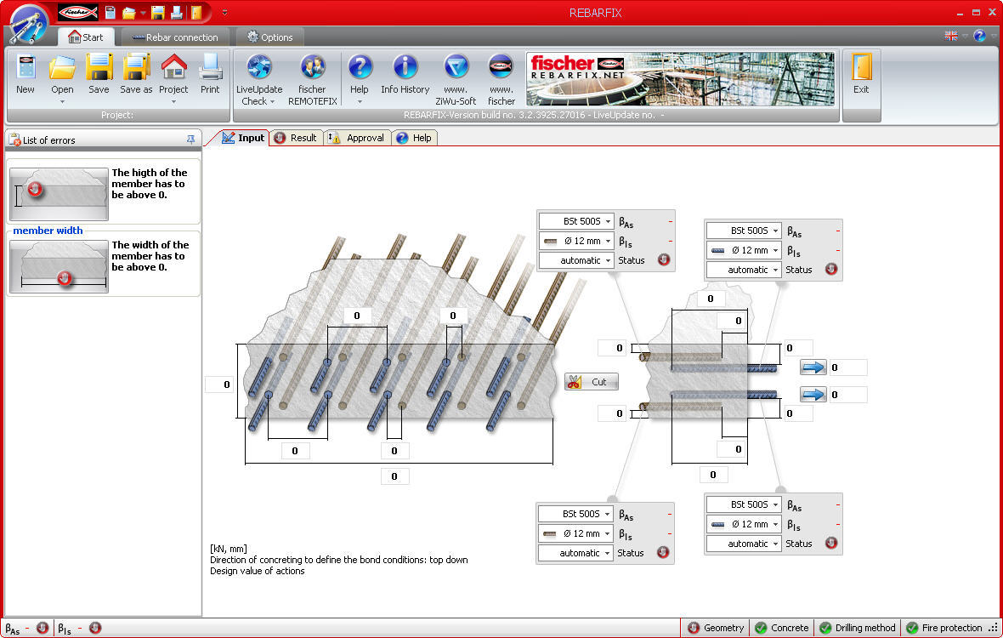Open the www. fischer website link
This screenshot has width=1003, height=638.
click(501, 80)
